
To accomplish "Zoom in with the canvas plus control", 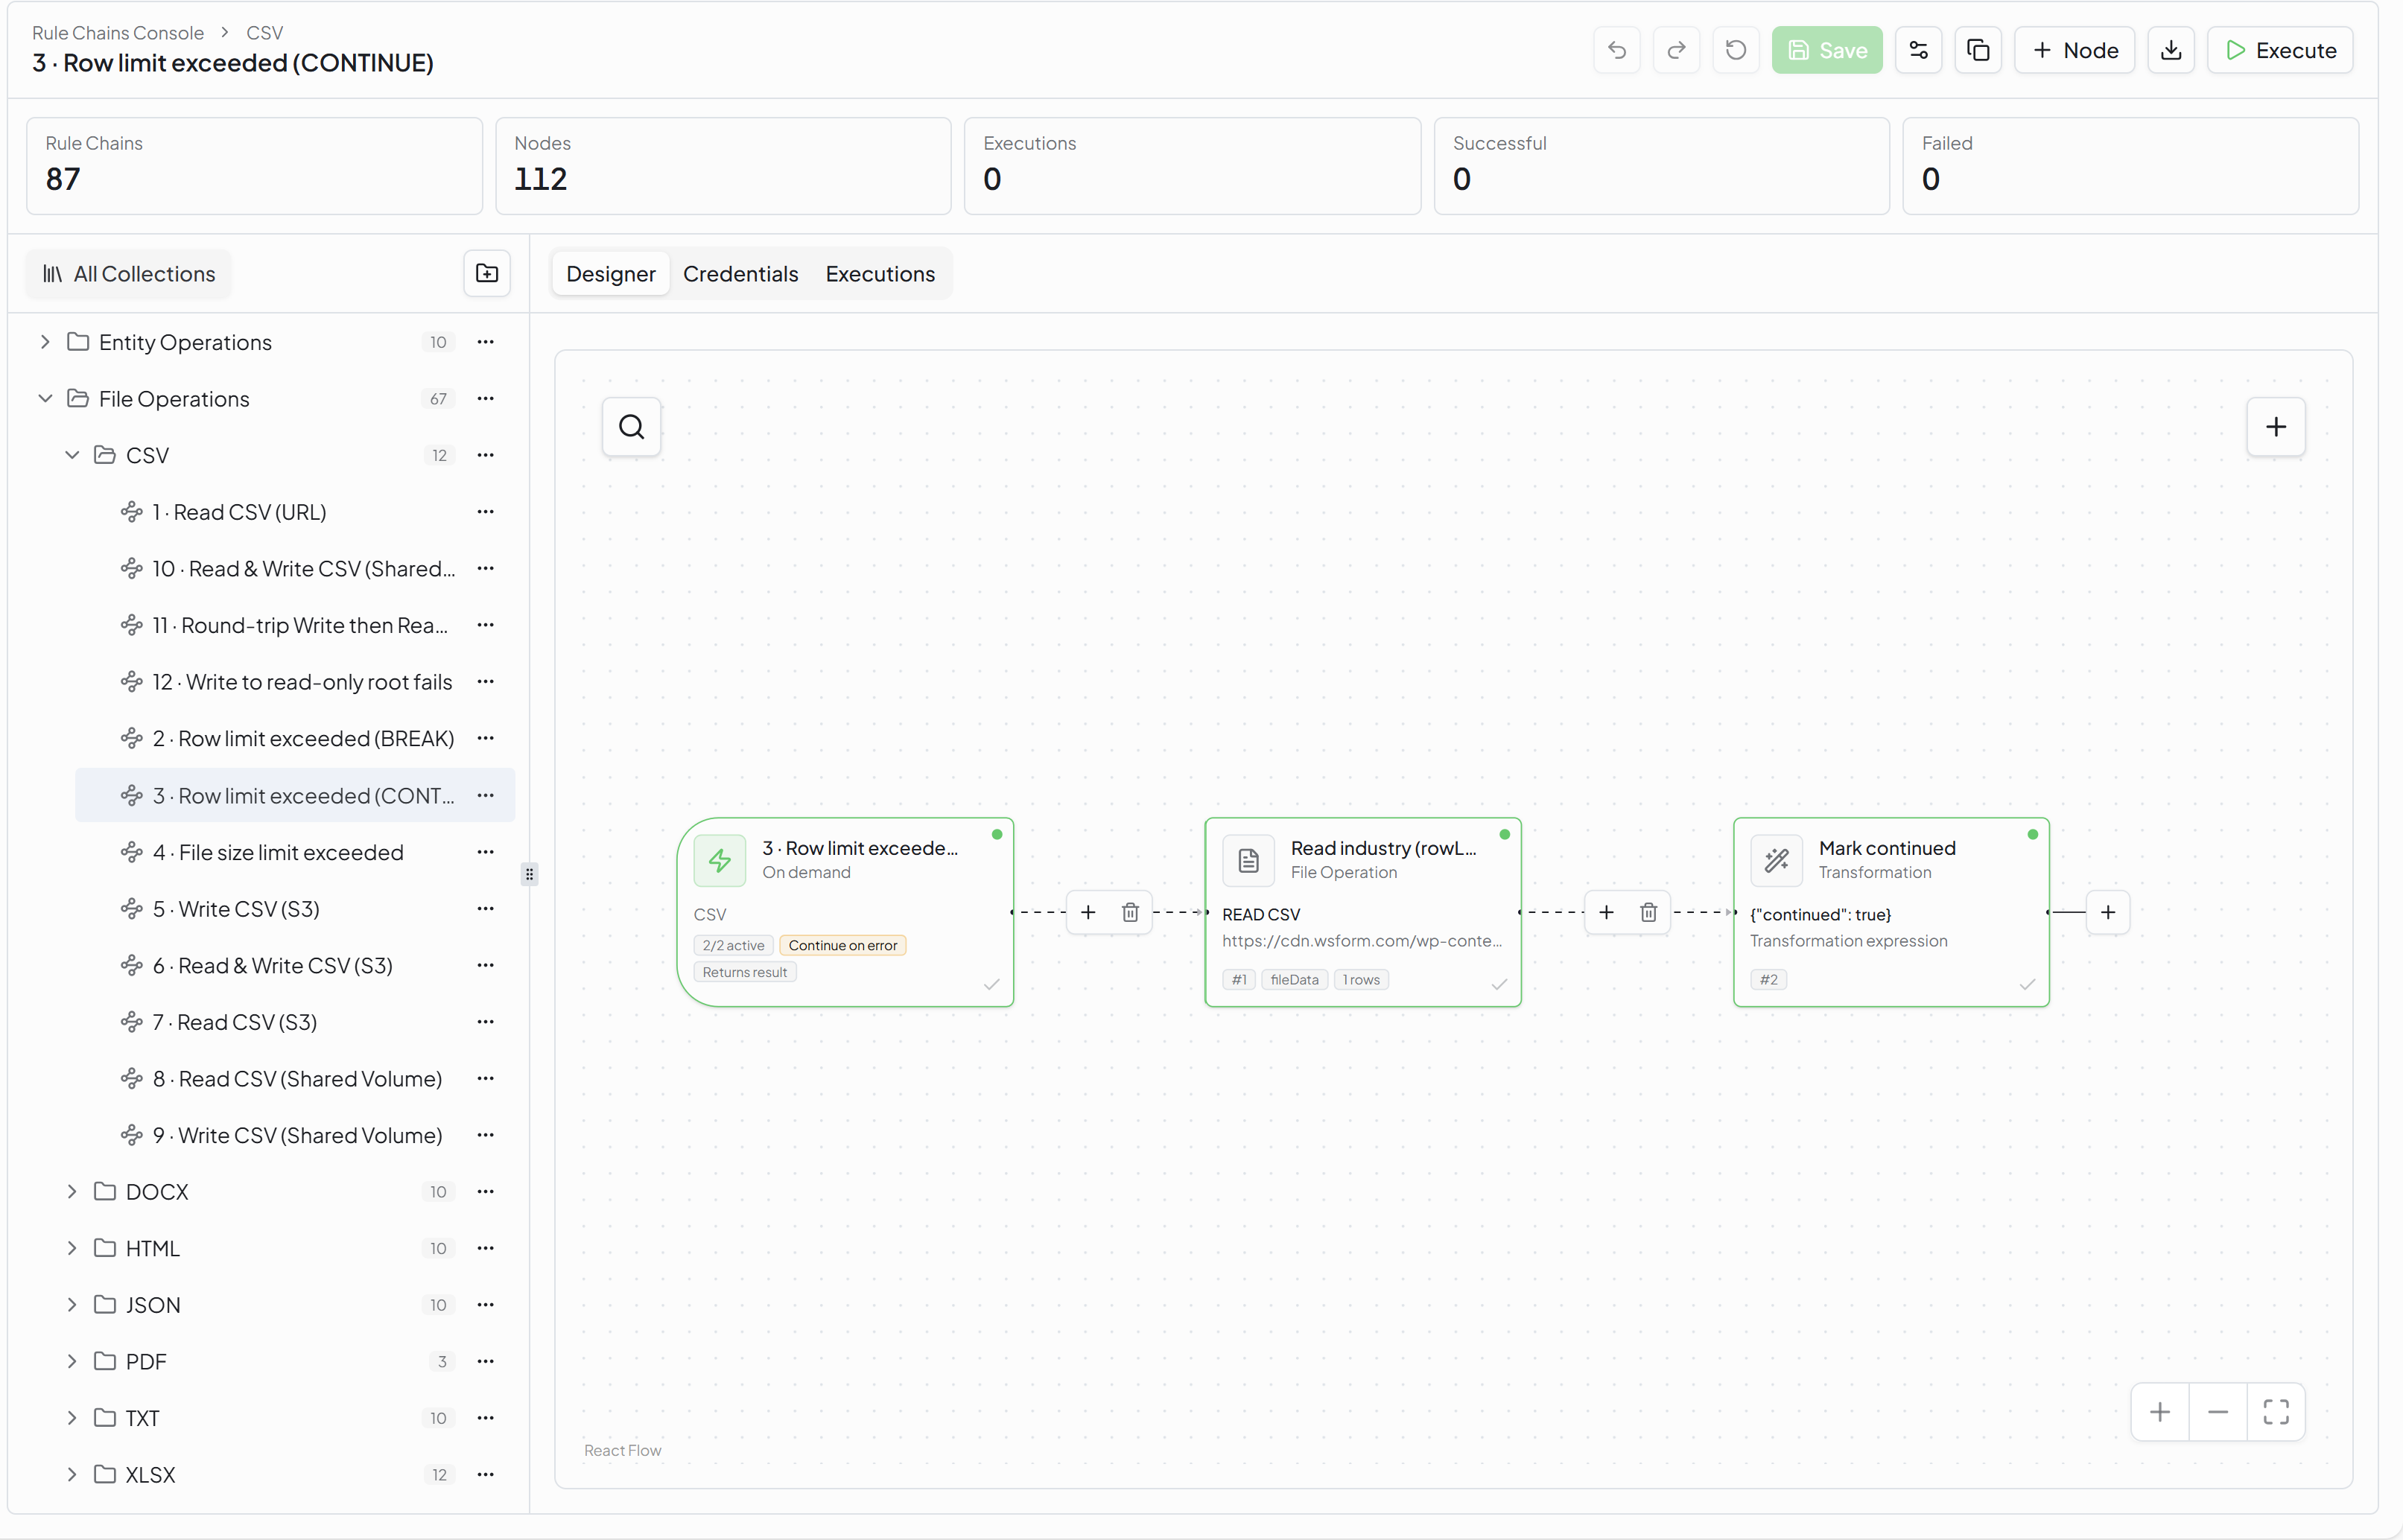I will [2160, 1412].
